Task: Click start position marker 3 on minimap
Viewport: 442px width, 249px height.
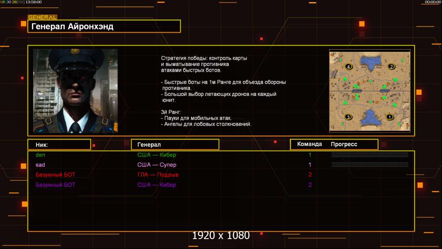Action: coord(348,117)
